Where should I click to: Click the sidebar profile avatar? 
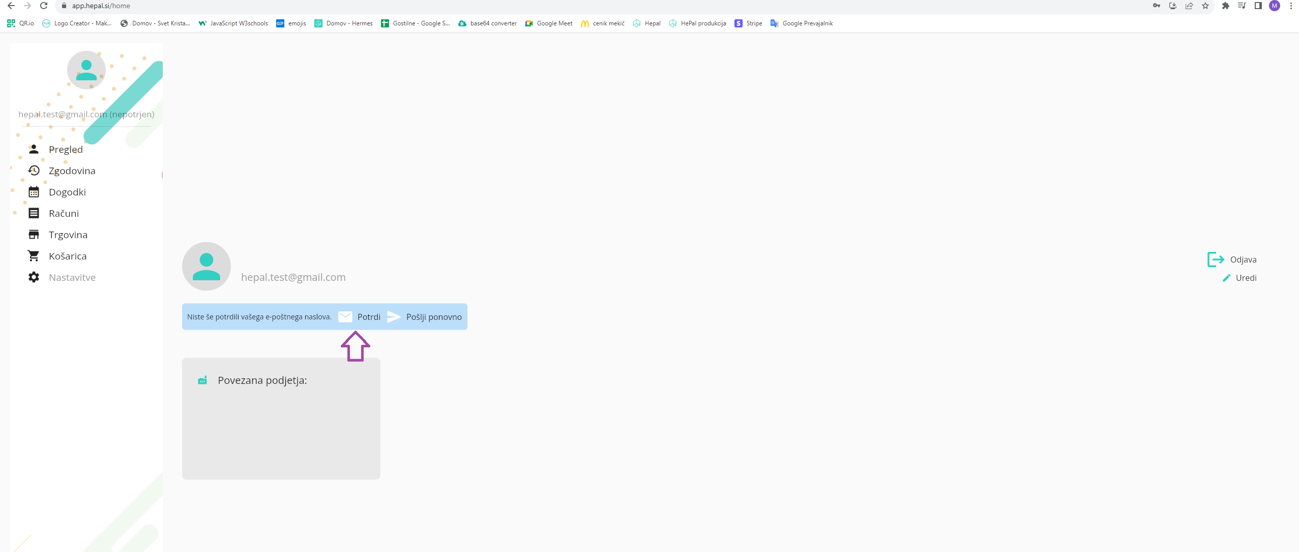tap(86, 70)
